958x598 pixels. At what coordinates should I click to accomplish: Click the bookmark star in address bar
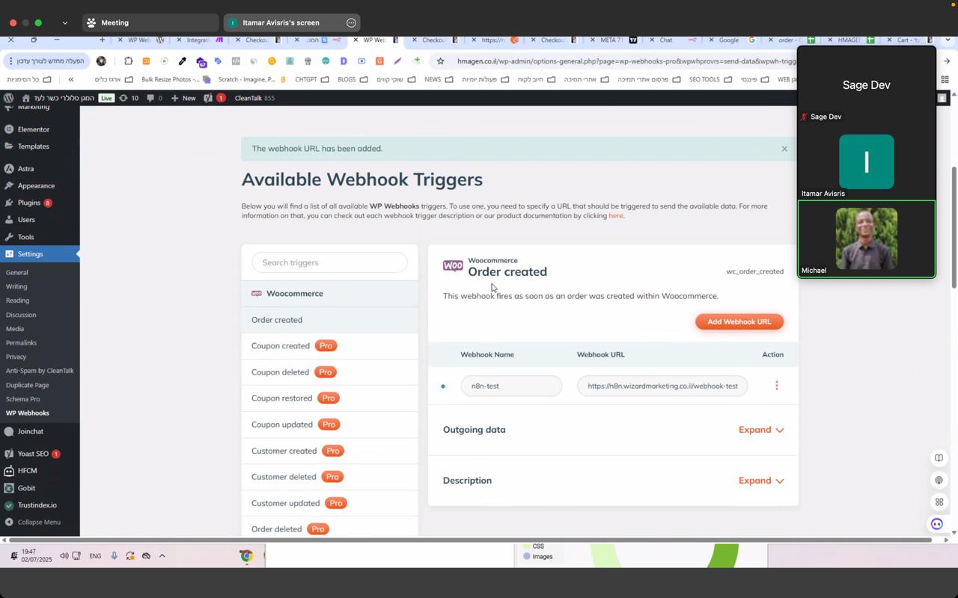pos(440,61)
